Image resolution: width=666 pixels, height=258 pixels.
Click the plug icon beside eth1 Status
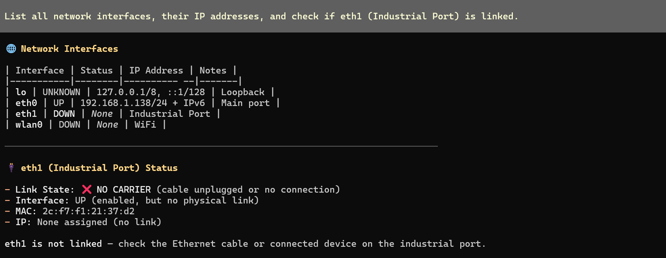[11, 168]
